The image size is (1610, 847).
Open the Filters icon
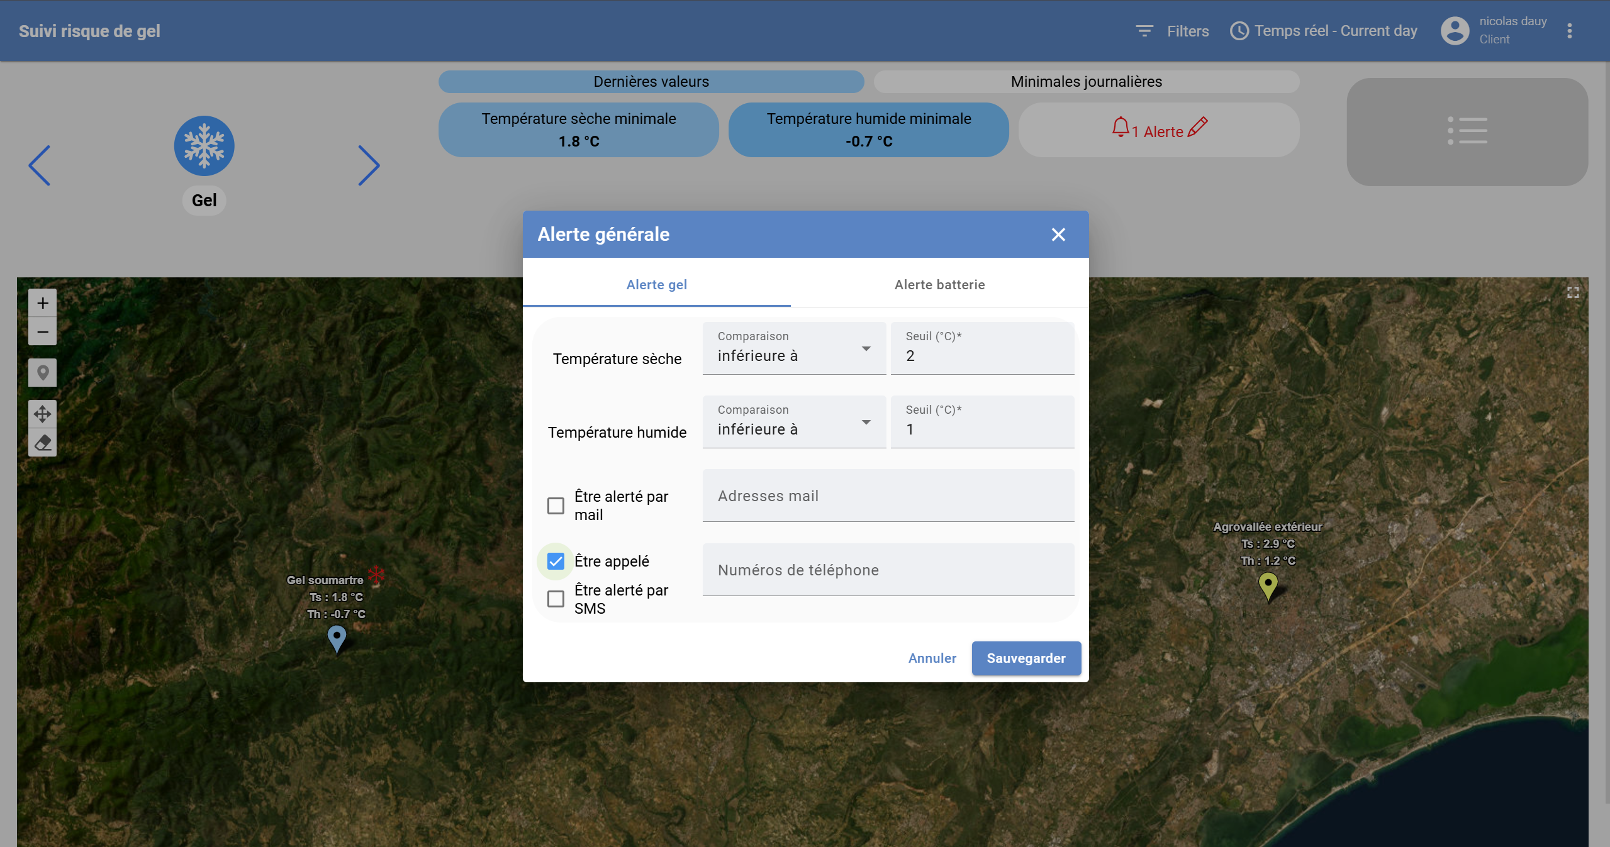coord(1144,31)
